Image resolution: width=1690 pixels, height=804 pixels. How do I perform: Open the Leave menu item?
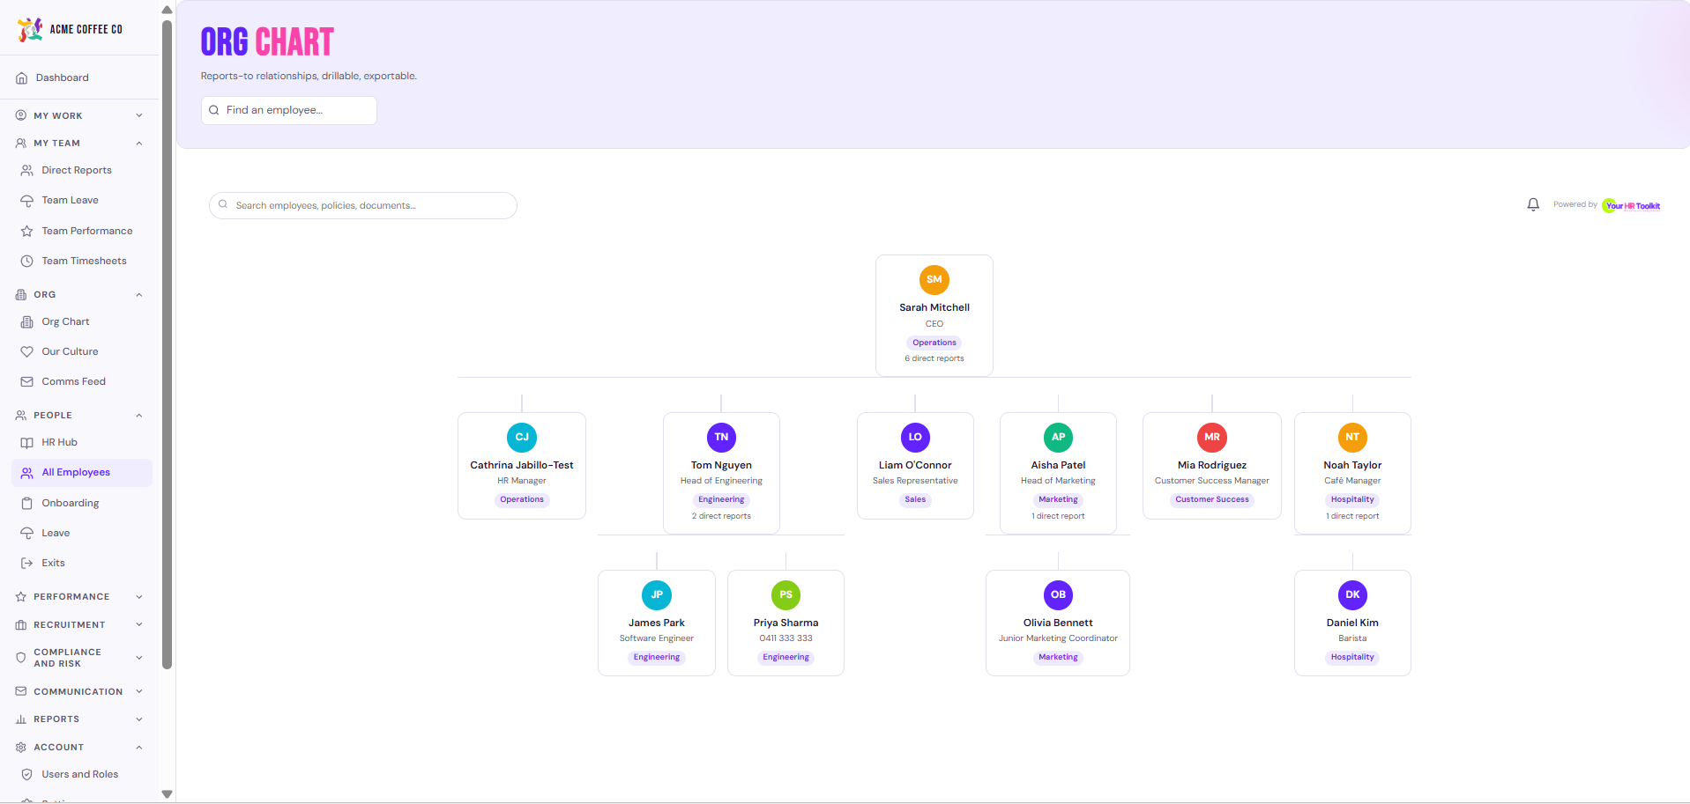coord(81,534)
